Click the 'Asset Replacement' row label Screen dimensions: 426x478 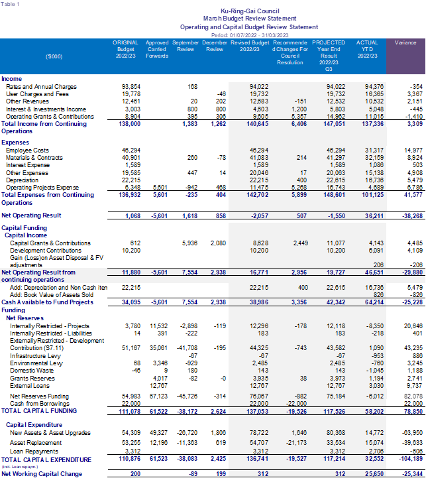tap(36, 443)
